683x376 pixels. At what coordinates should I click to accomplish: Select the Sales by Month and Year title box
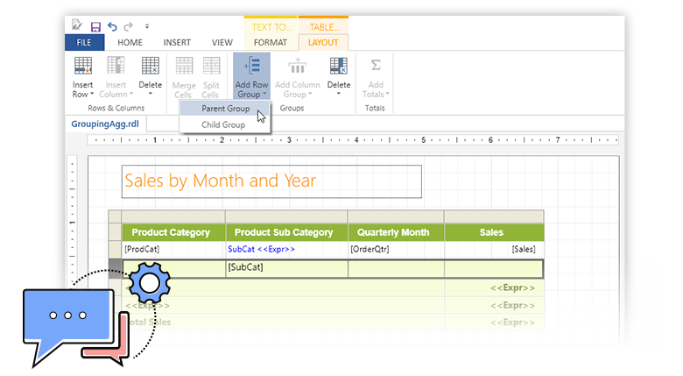pyautogui.click(x=271, y=181)
